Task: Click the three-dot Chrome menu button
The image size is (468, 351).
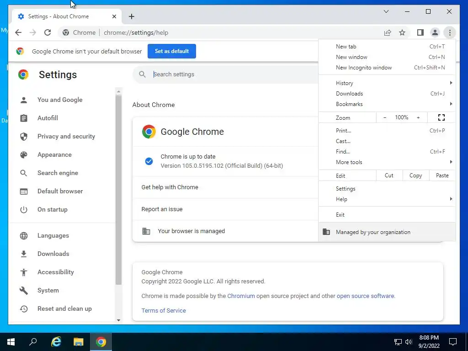Action: tap(450, 32)
